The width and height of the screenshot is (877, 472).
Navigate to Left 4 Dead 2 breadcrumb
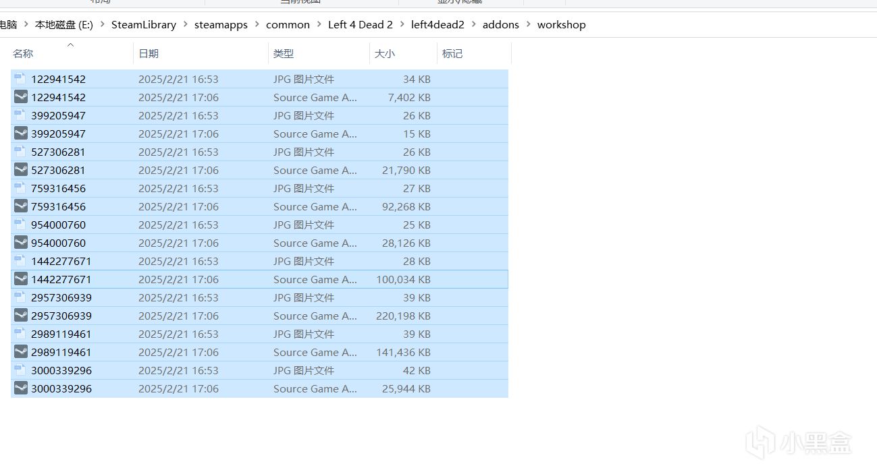(361, 25)
